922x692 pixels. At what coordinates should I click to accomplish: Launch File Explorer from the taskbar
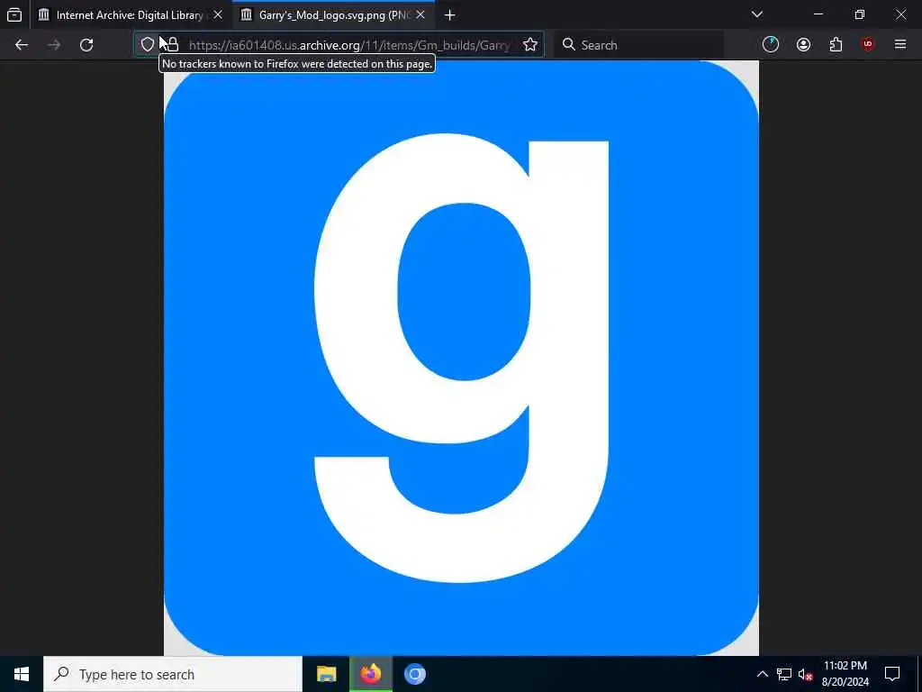click(x=326, y=674)
